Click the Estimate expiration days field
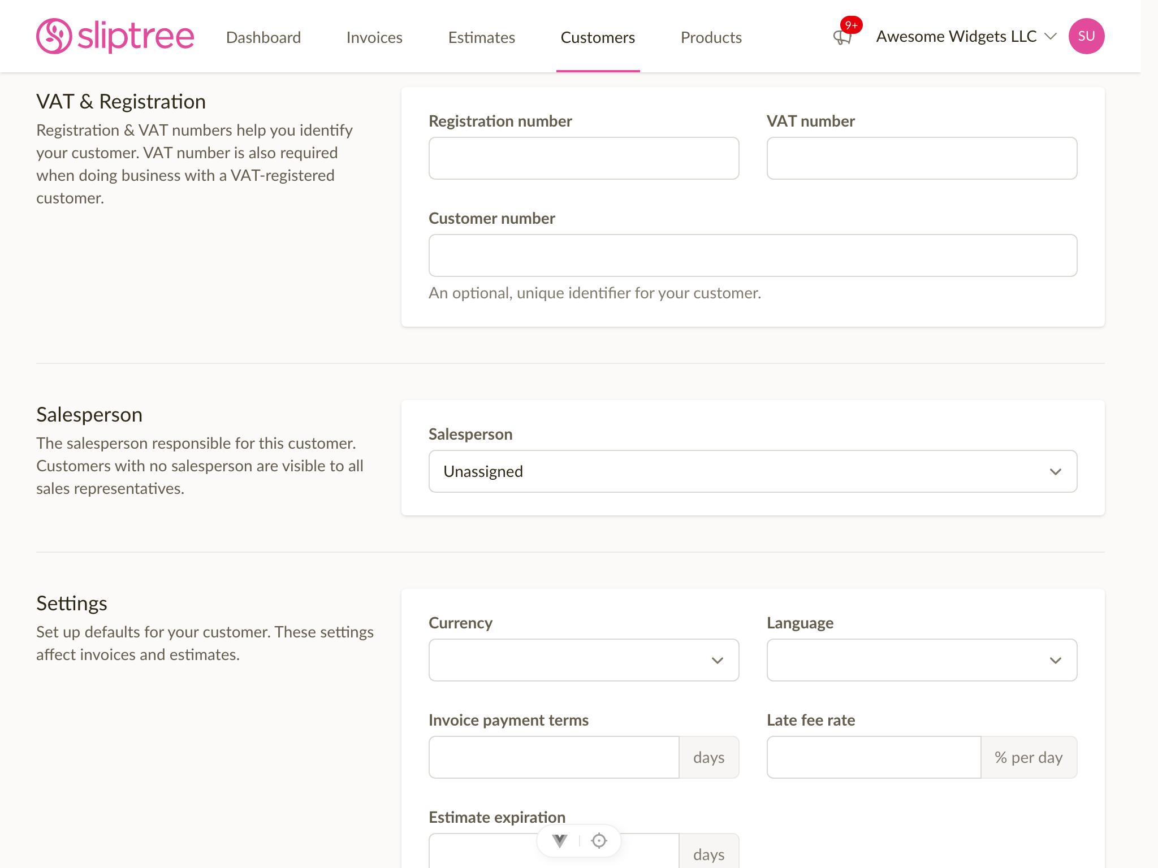This screenshot has width=1158, height=868. coord(554,851)
